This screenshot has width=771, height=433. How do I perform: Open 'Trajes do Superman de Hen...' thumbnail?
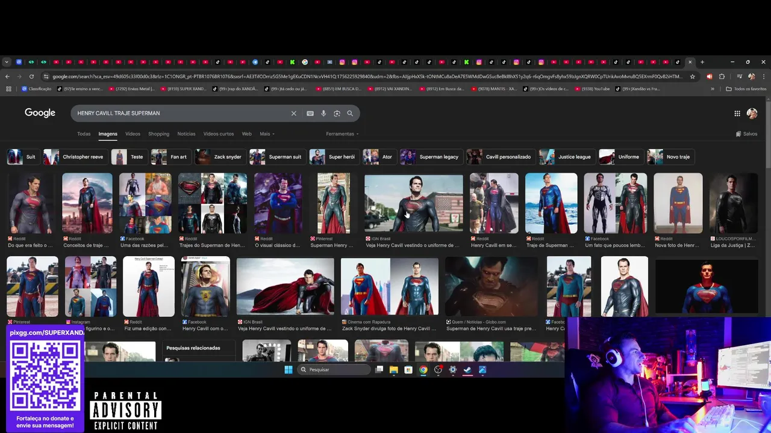(x=213, y=203)
